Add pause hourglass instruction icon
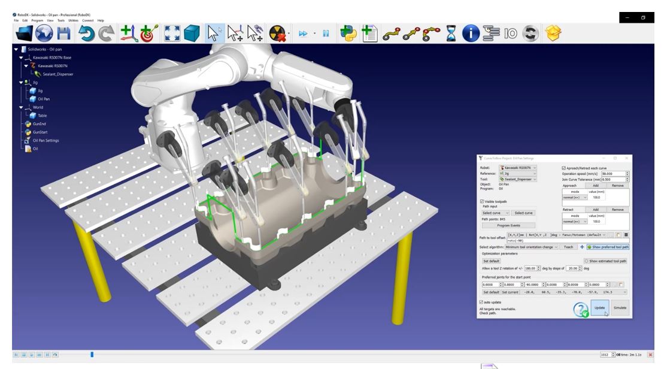664x369 pixels. pyautogui.click(x=451, y=34)
